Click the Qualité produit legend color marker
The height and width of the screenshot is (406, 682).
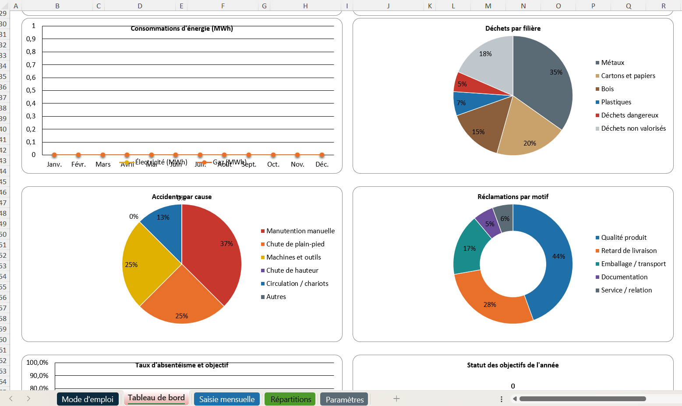(597, 238)
